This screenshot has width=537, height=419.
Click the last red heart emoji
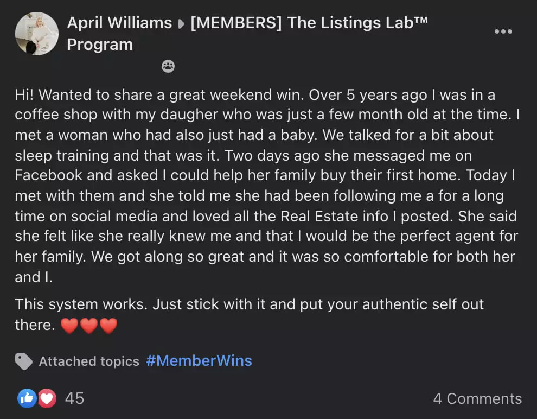coord(108,326)
